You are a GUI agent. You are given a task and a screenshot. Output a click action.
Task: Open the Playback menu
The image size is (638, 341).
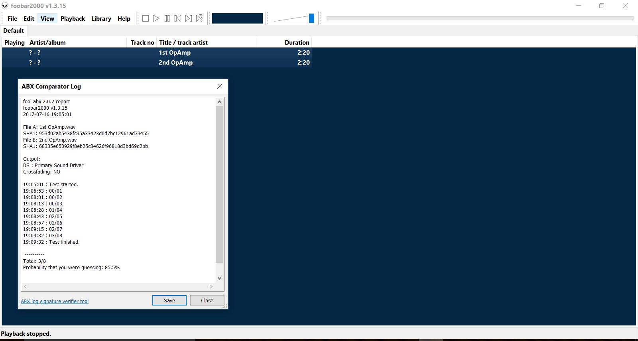[x=73, y=18]
